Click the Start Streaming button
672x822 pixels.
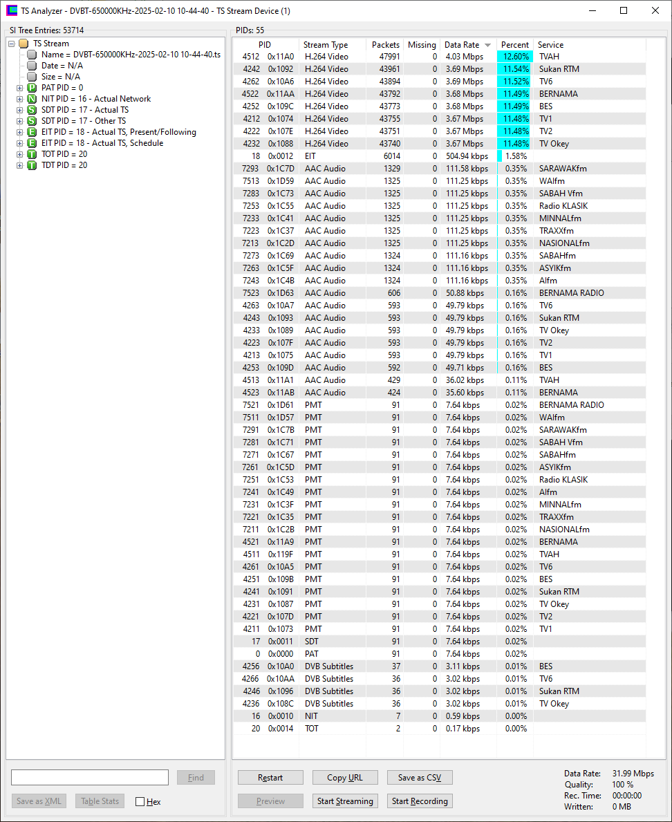[345, 801]
